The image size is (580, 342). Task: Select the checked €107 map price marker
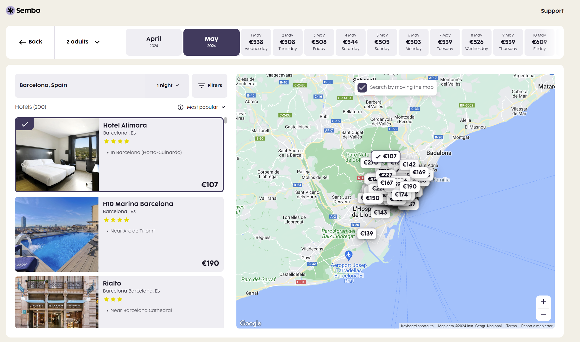coord(386,156)
